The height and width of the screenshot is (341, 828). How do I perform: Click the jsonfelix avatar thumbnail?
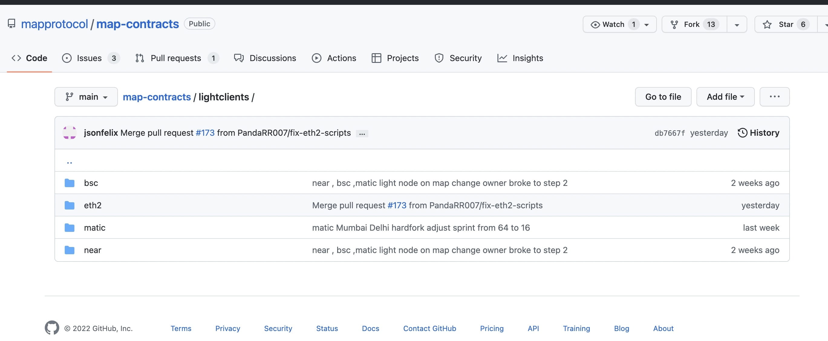click(70, 132)
